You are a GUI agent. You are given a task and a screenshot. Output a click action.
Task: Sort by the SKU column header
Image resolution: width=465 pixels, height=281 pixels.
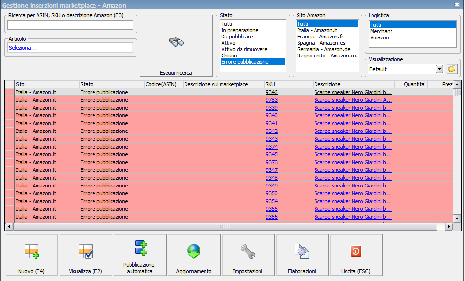click(289, 84)
